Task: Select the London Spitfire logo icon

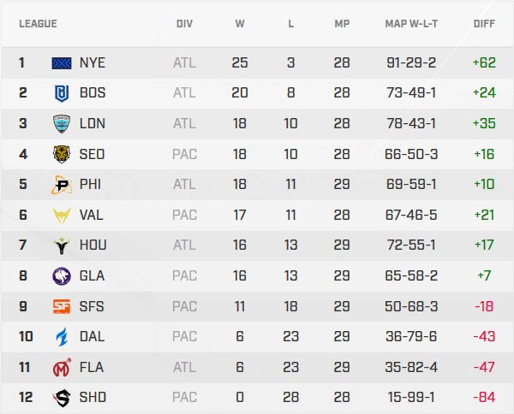Action: point(62,123)
